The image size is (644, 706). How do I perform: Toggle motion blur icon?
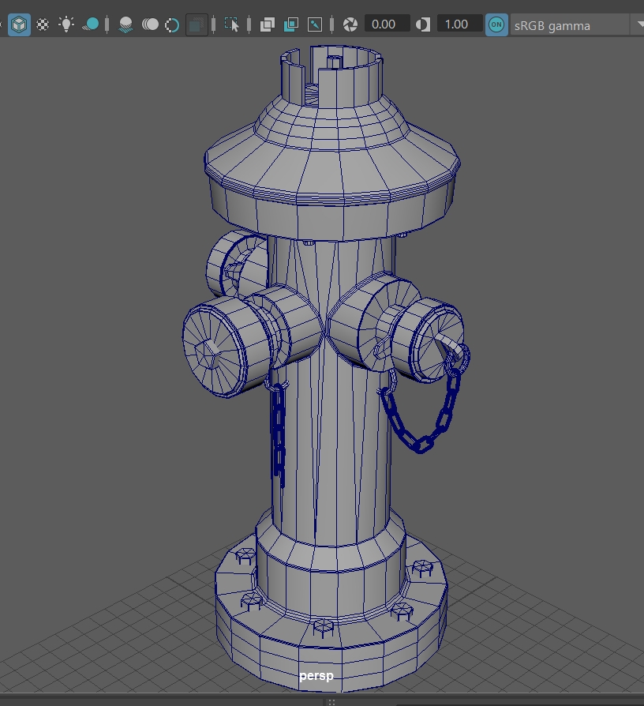pyautogui.click(x=150, y=24)
